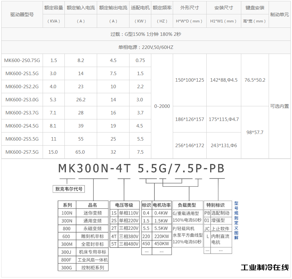
Task: Click the 键盘安装 header cell
Action: coord(255,8)
